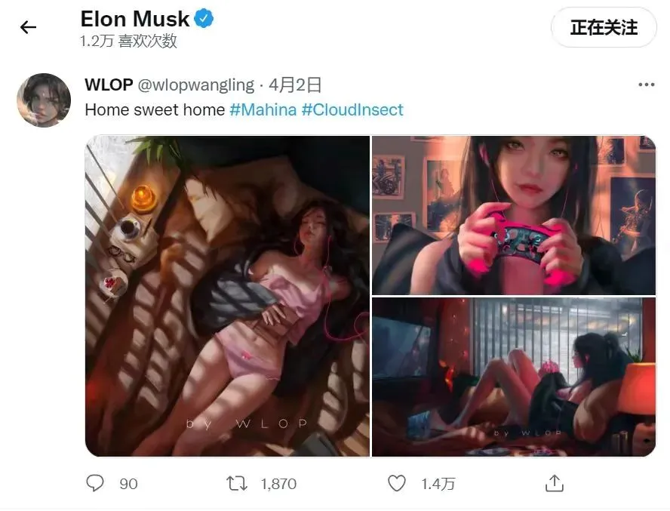This screenshot has width=670, height=511.
Task: Click the 1,870 retweet count
Action: (278, 484)
